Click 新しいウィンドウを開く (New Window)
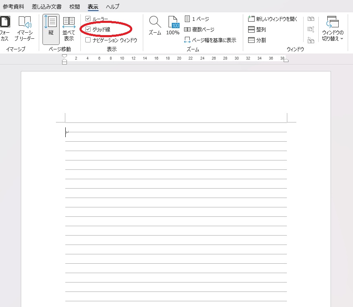Viewport: 353px width, 307px height. point(273,19)
